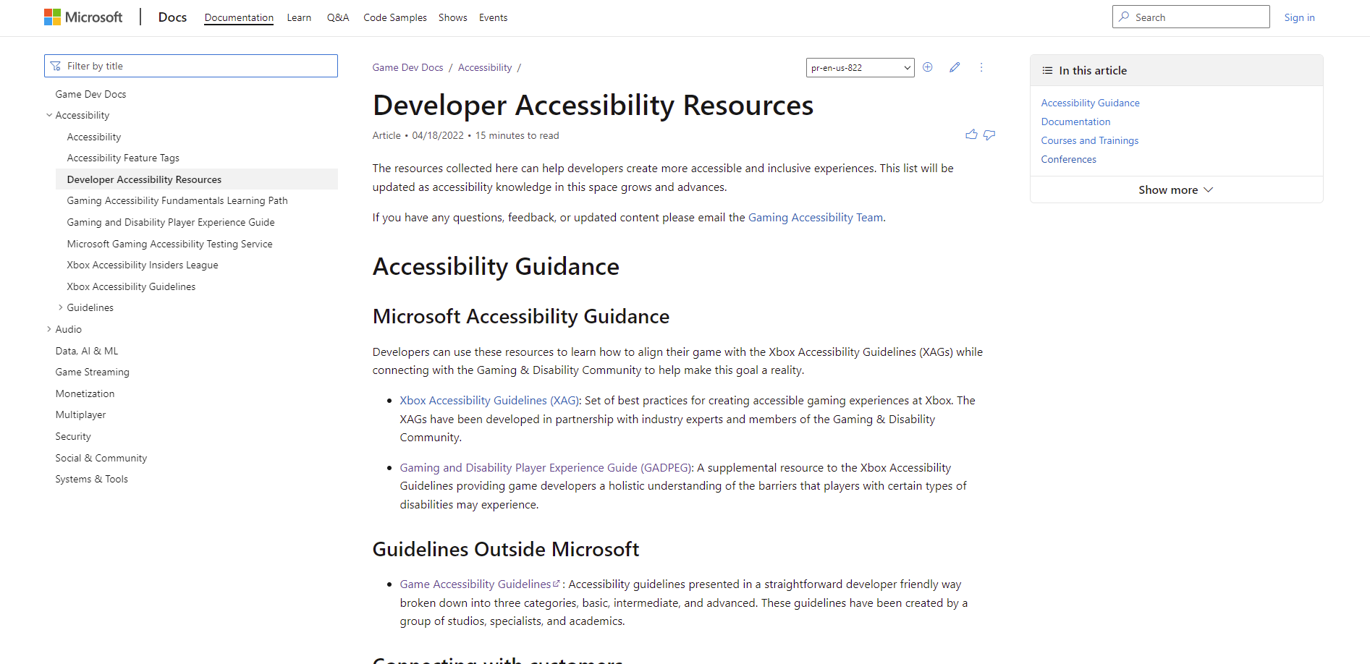This screenshot has width=1370, height=664.
Task: Expand the Audio tree node
Action: 49,329
